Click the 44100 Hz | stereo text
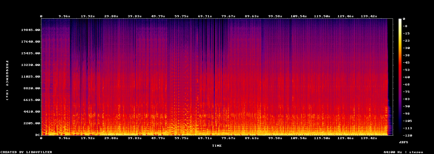The width and height of the screenshot is (434, 154). [403, 152]
